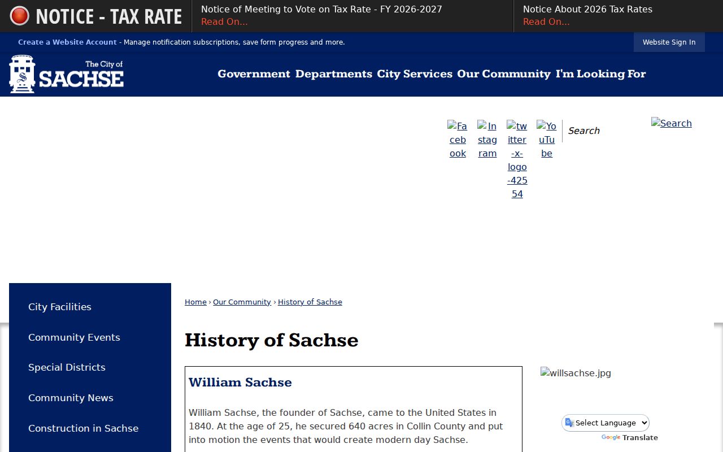Open the Twitter X logo link
This screenshot has height=452, width=723.
[517, 160]
